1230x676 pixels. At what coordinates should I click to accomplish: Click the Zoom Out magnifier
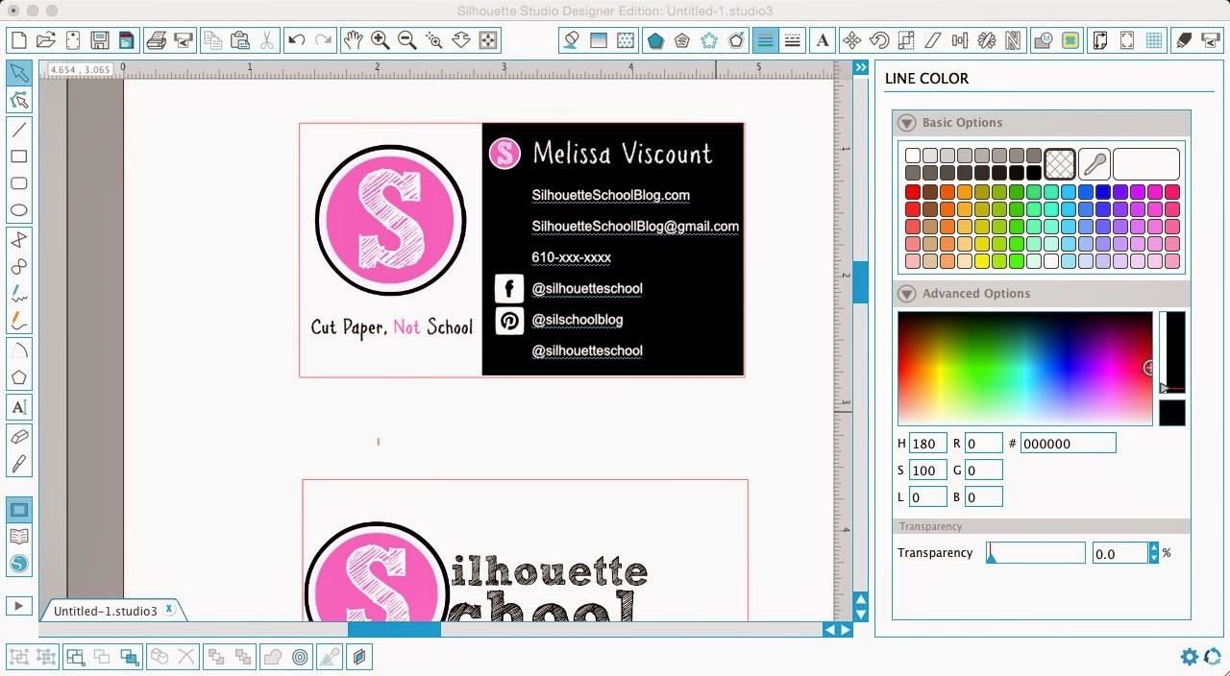pos(407,39)
